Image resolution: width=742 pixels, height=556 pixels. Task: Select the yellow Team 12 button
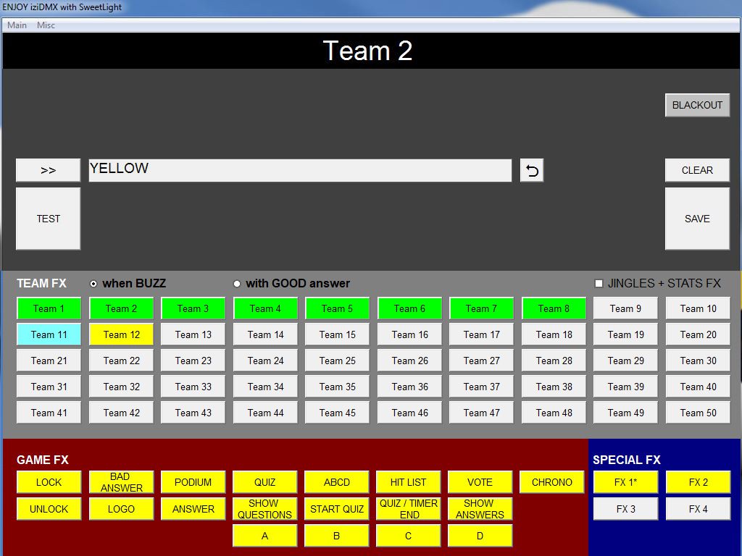pos(121,334)
